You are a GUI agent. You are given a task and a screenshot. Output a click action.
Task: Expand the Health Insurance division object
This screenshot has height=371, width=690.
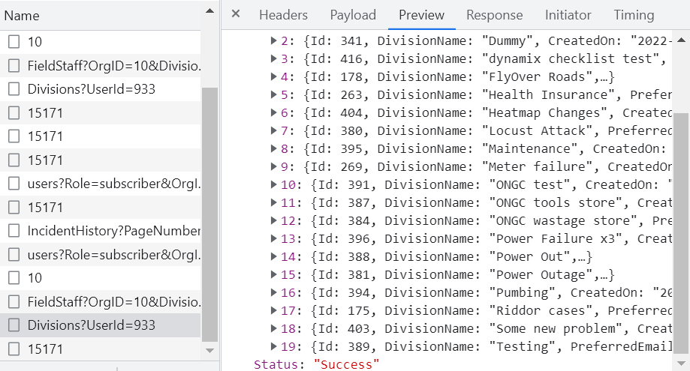[x=274, y=94]
